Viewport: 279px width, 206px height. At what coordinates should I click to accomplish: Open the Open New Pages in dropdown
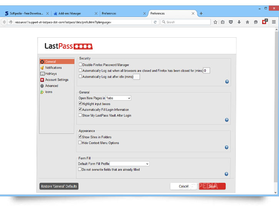tap(118, 98)
